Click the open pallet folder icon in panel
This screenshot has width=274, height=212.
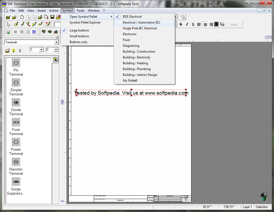[7, 50]
